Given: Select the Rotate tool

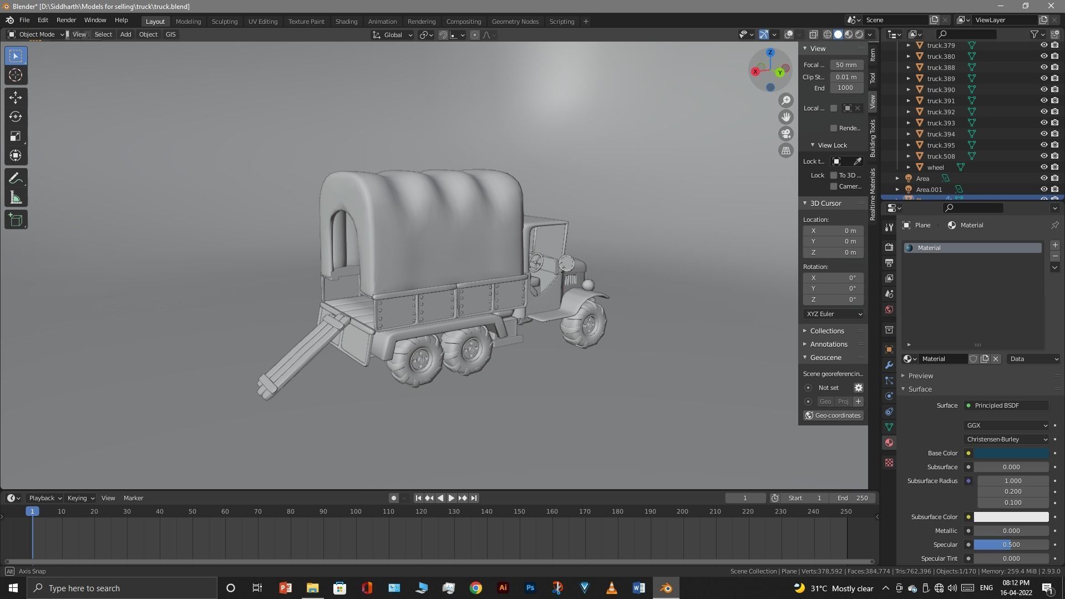Looking at the screenshot, I should click(16, 117).
